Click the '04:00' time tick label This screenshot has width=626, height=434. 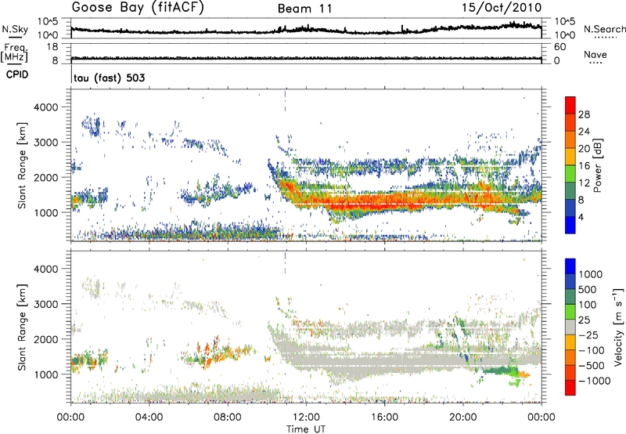tap(149, 418)
